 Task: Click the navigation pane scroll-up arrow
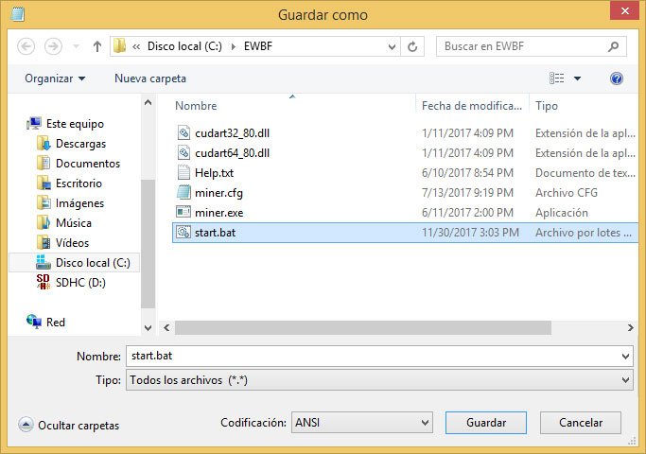click(x=148, y=102)
